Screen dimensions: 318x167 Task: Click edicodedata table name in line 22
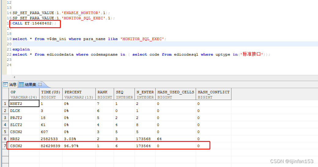point(60,54)
